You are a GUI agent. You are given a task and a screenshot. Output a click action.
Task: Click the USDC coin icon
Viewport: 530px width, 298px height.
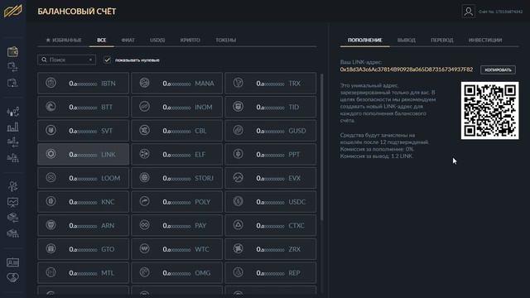(x=238, y=201)
